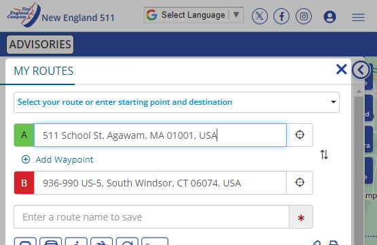
Task: Click the New England 511 title text
Action: (78, 18)
